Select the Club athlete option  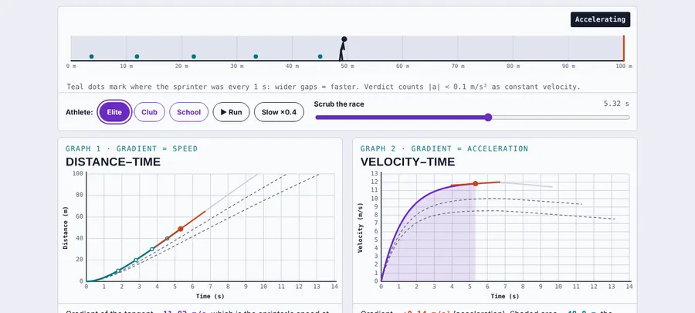149,112
